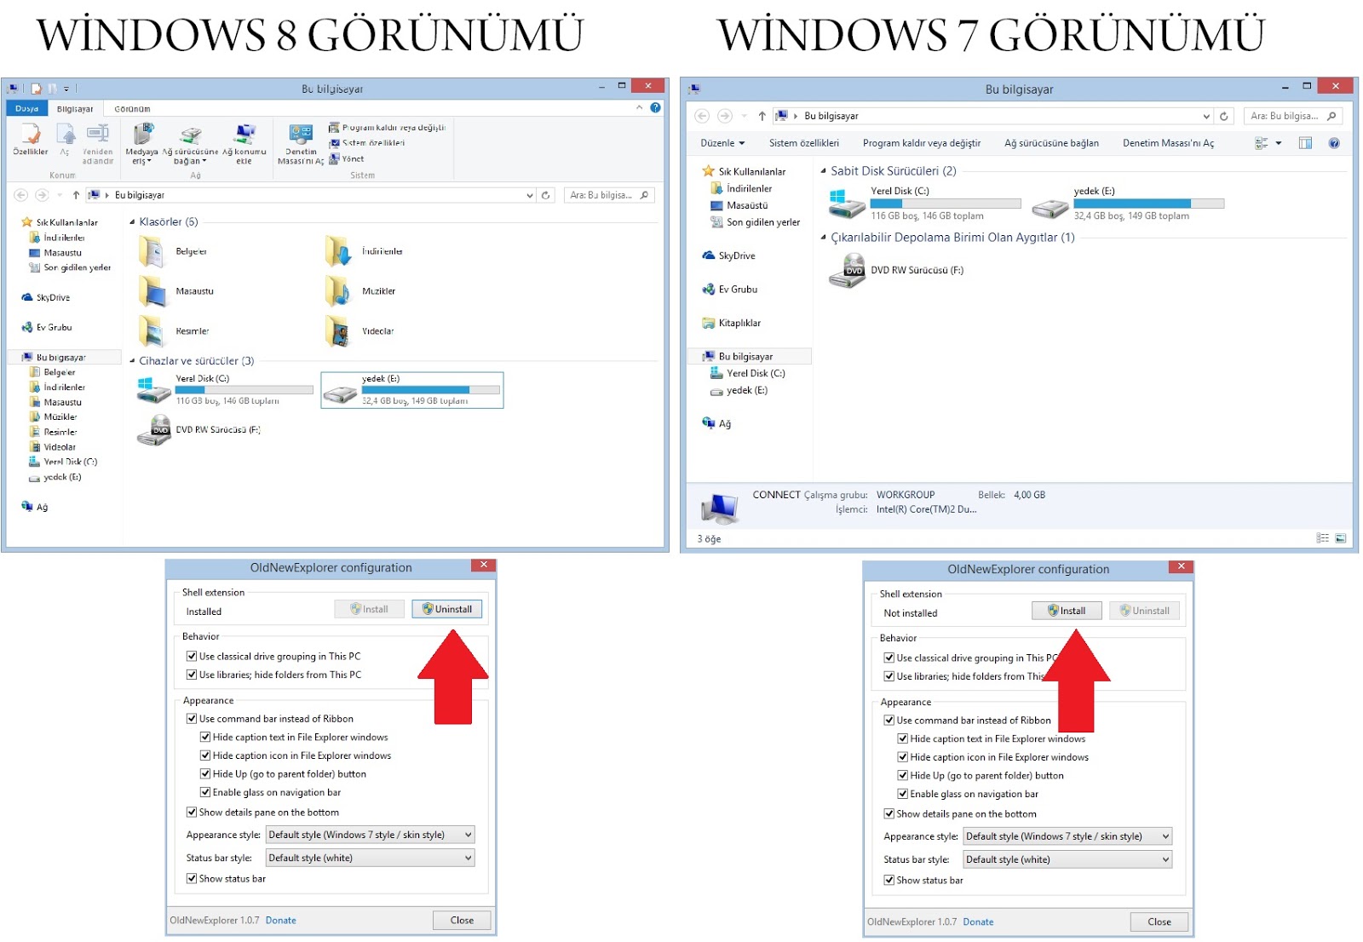Screen dimensions: 1363x942
Task: Open Status bar style dropdown in left dialog
Action: tap(371, 858)
